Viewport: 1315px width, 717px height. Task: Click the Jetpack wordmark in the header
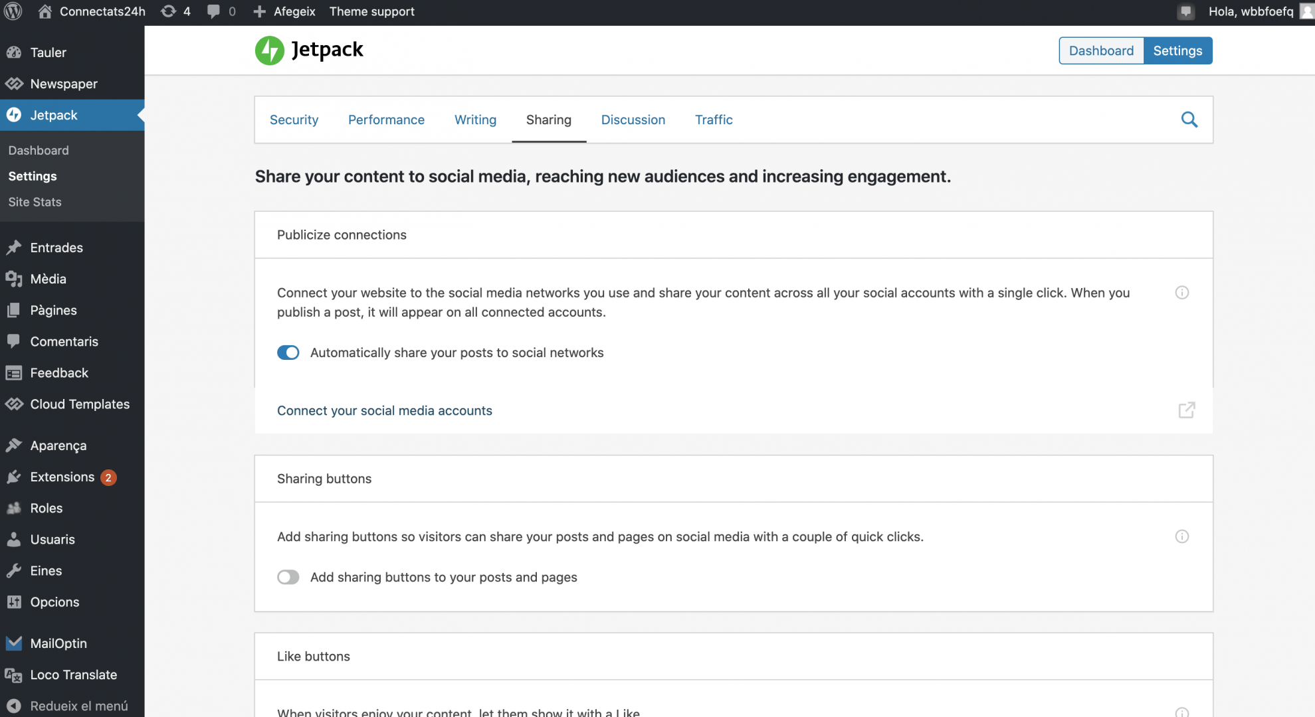point(327,50)
